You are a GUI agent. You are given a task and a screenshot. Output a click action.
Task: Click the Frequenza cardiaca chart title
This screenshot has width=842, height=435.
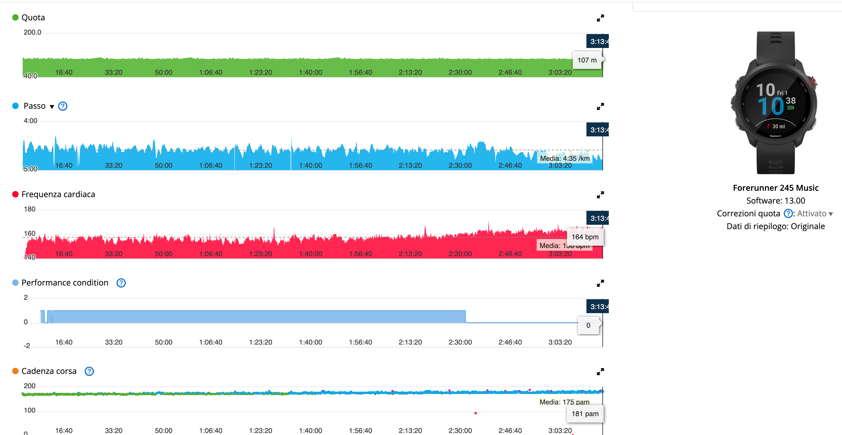[x=58, y=195]
